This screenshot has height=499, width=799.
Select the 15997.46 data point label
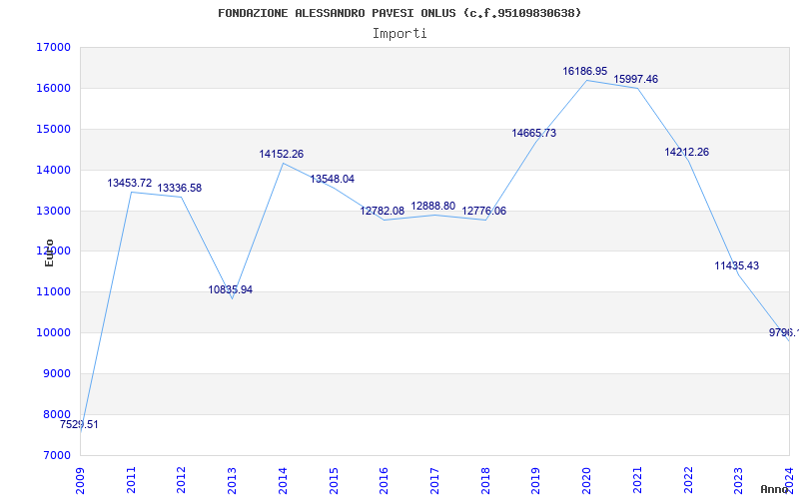point(635,80)
